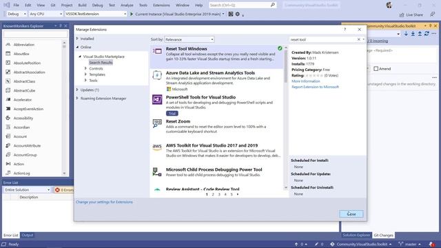Viewport: 441px width, 248px height.
Task: Click the search magnifier icon in the title bar
Action: [273, 5]
